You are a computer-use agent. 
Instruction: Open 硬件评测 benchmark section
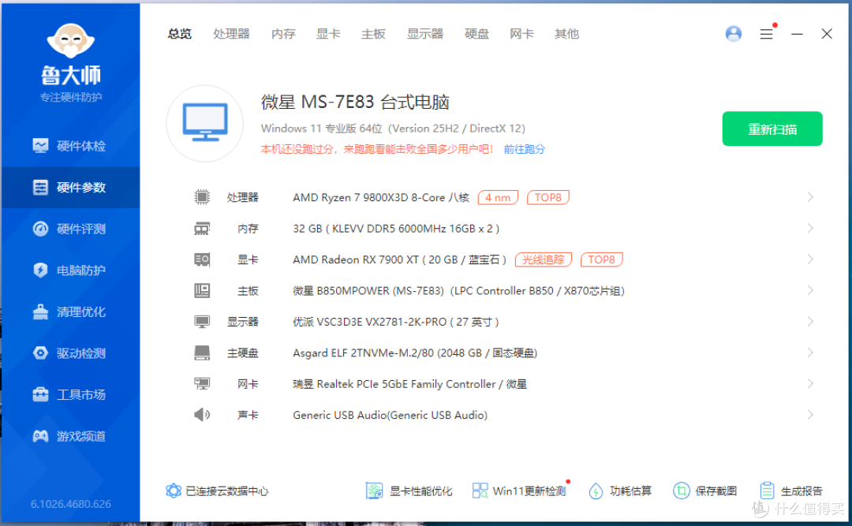pyautogui.click(x=69, y=229)
